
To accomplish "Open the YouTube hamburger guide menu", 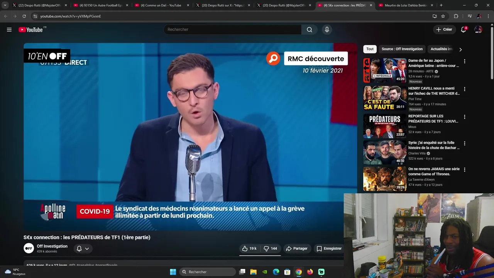I will click(x=9, y=30).
